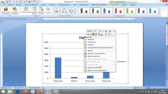Click the 'Ладожское' bar in chart

pos(58,68)
